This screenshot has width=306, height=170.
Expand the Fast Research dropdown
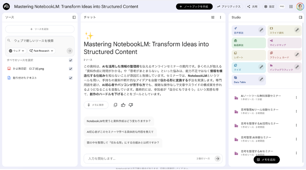(x=41, y=51)
